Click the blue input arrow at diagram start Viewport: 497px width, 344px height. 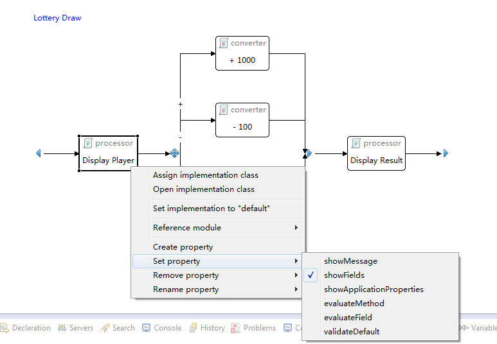(x=39, y=153)
